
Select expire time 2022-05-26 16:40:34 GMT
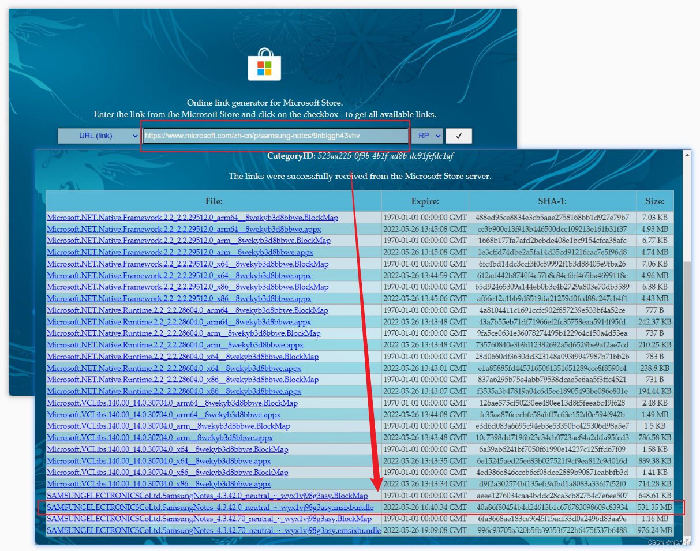[425, 508]
